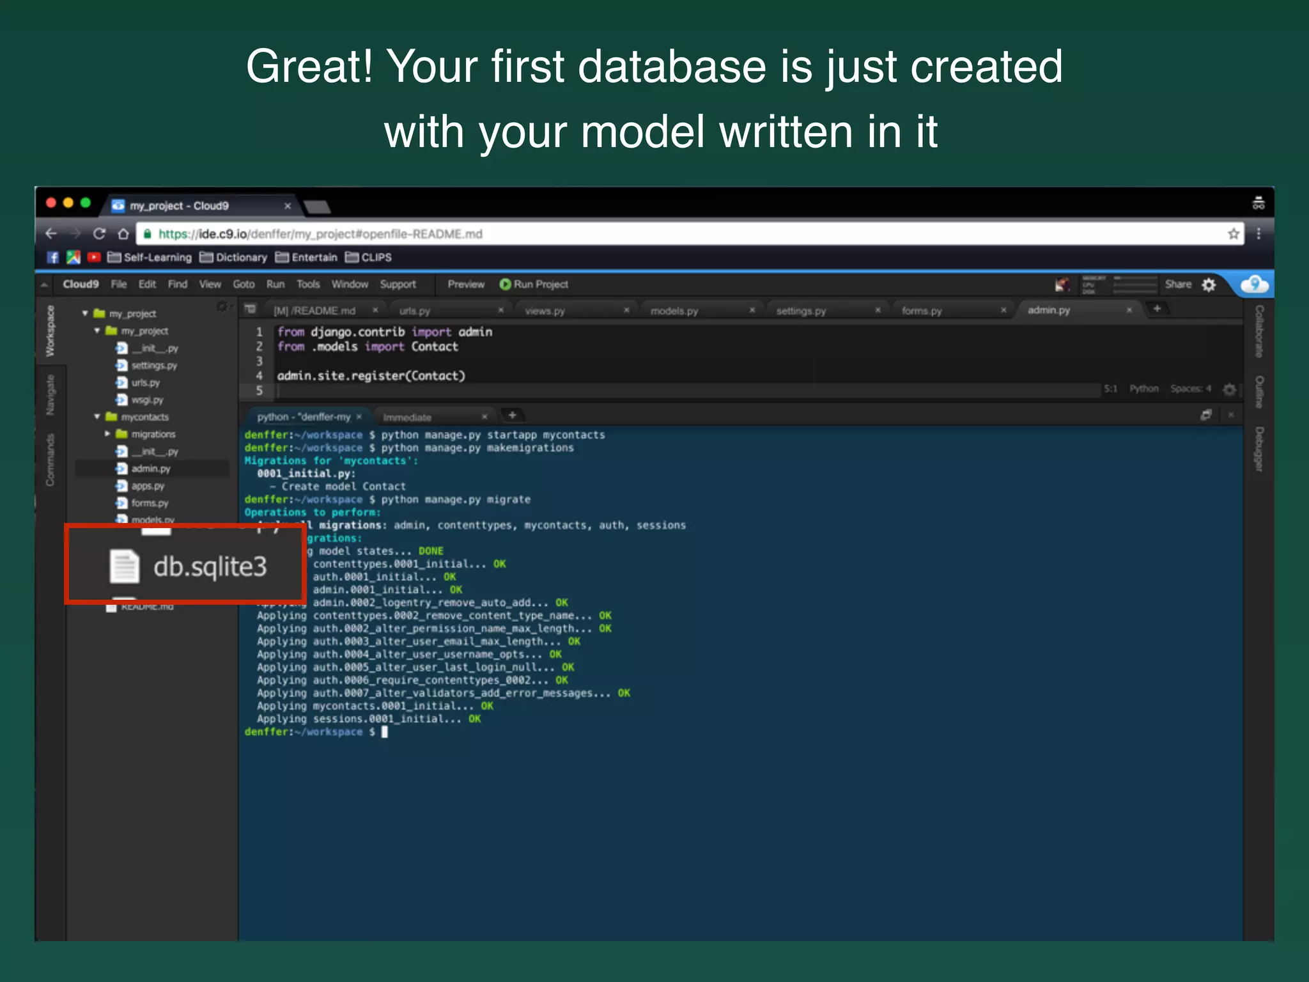
Task: Switch to the models.py tab
Action: tap(674, 311)
